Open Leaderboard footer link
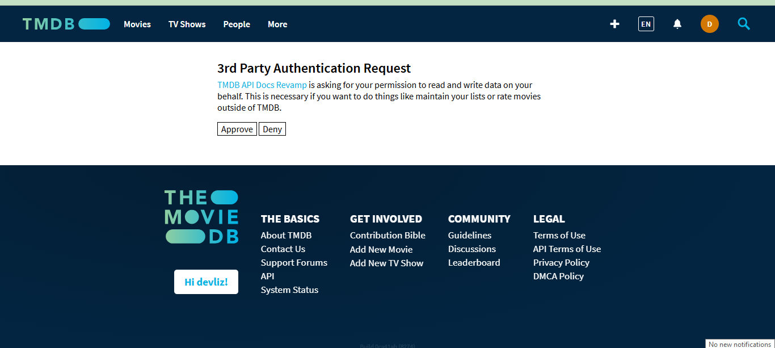The height and width of the screenshot is (348, 775). [474, 262]
